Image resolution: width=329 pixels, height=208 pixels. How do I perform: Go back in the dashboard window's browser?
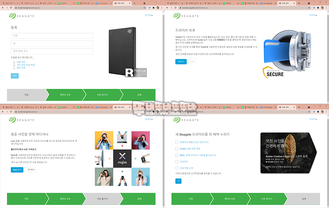tap(167, 8)
